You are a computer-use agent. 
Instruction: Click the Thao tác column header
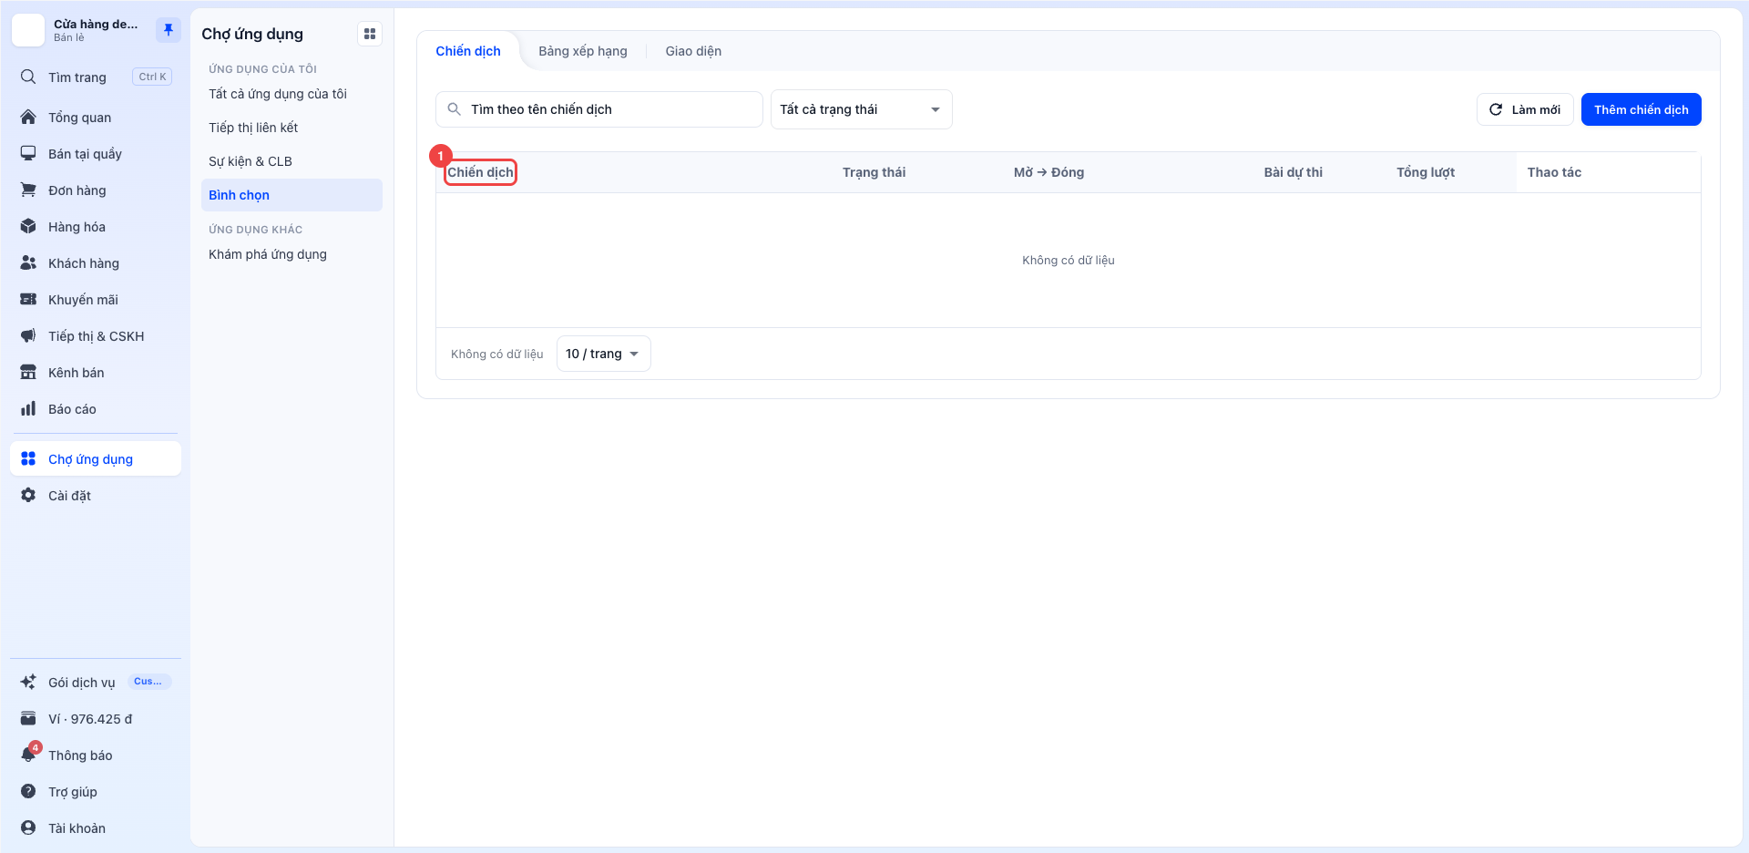point(1554,172)
